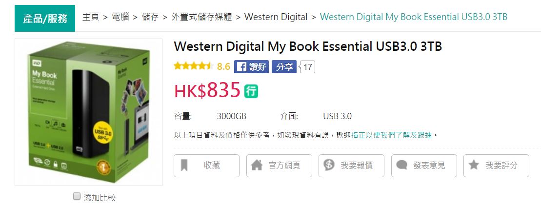Click the dollar sign icon on 我要報價

pyautogui.click(x=329, y=165)
